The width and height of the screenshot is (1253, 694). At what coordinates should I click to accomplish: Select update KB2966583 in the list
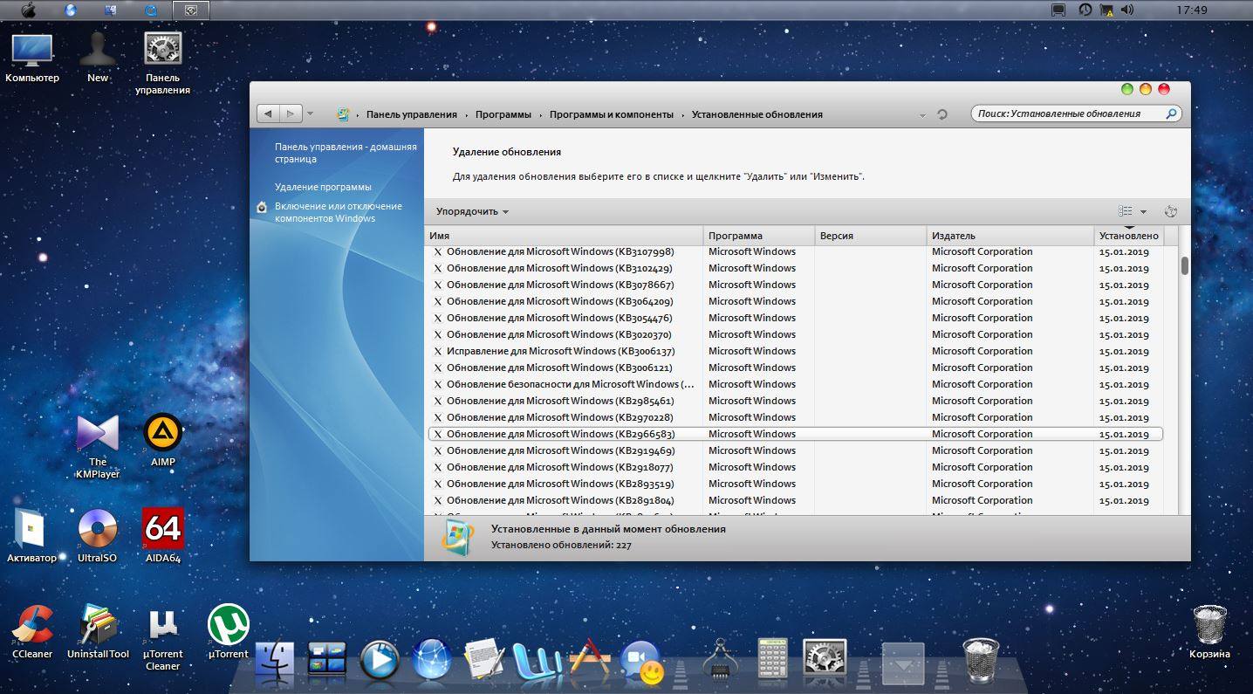(795, 434)
